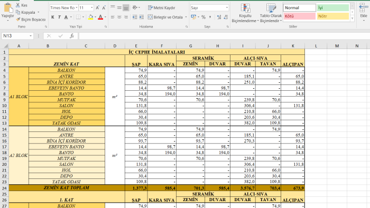
Task: Click the insert function fx icon
Action: pyautogui.click(x=72, y=36)
